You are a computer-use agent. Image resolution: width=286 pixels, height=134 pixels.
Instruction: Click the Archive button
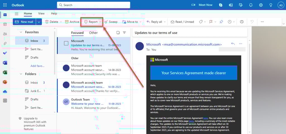click(x=72, y=22)
